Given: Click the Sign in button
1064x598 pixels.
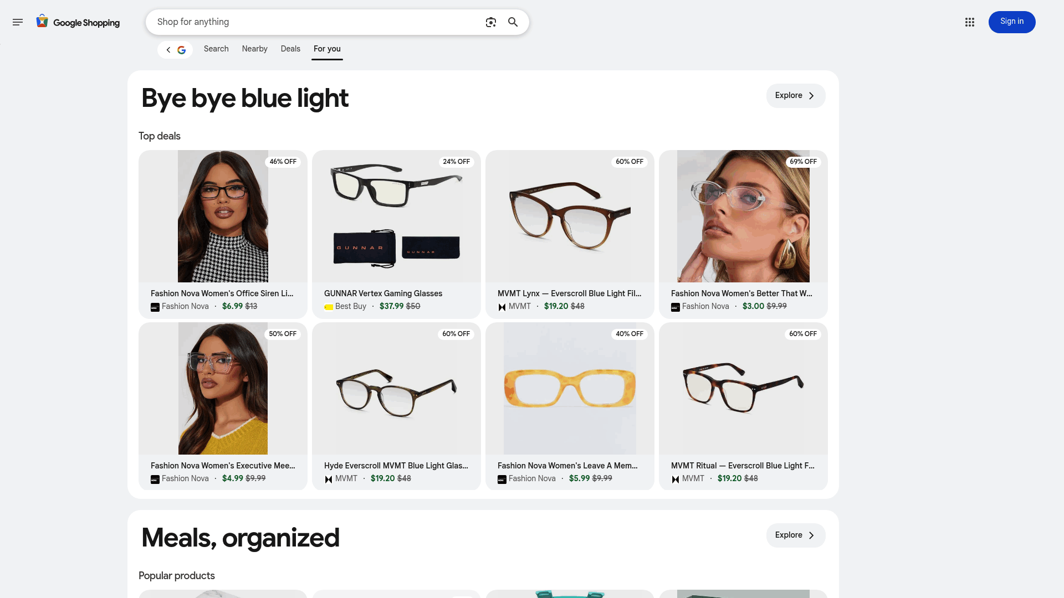Looking at the screenshot, I should point(1012,22).
